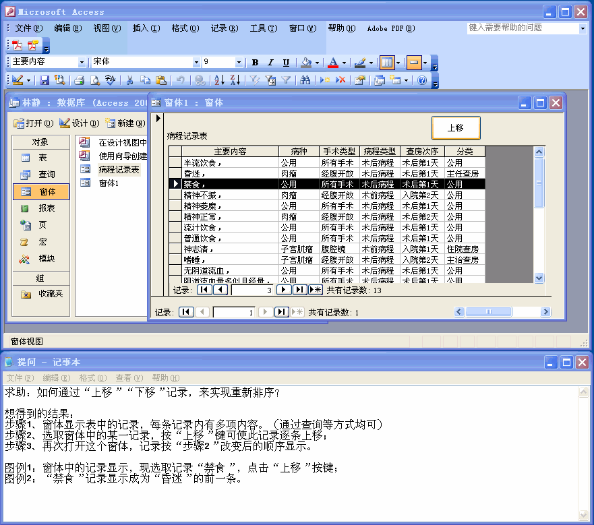Click the red font color button
Viewport: 594px width, 525px height.
click(x=332, y=63)
